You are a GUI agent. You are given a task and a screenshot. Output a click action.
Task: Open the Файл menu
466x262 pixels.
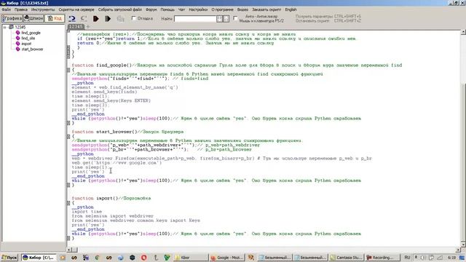tap(7, 9)
